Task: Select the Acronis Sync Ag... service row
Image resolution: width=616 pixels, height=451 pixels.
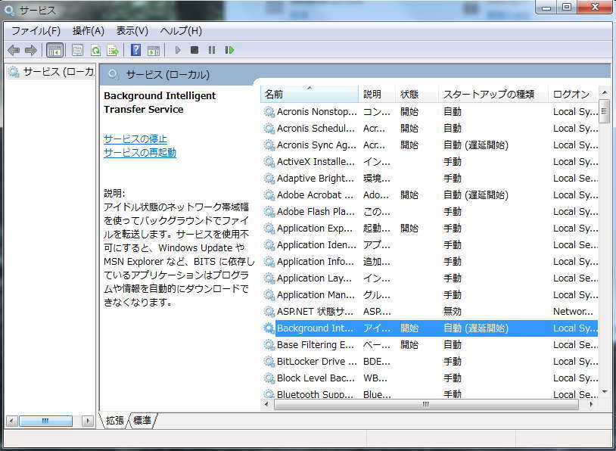Action: 430,145
